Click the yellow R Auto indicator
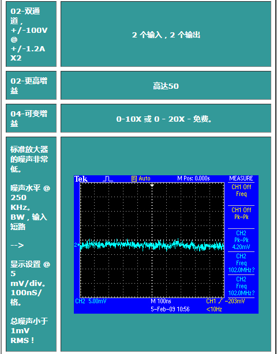 pos(141,179)
